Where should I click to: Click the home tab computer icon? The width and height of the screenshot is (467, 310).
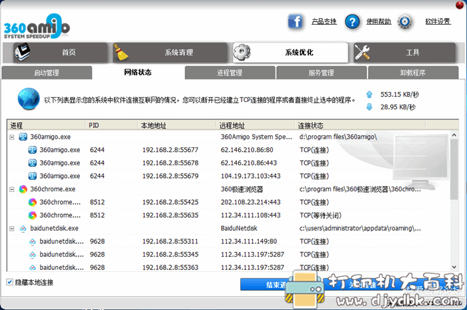click(22, 52)
